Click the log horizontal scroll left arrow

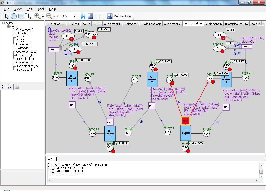pos(50,180)
